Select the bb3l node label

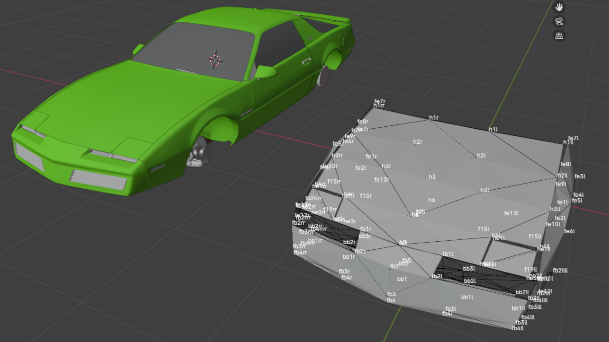(469, 269)
